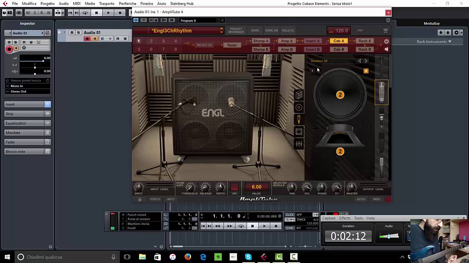The image size is (469, 263).
Task: Open the preset name dropdown Engl3ChRhythm
Action: (178, 31)
